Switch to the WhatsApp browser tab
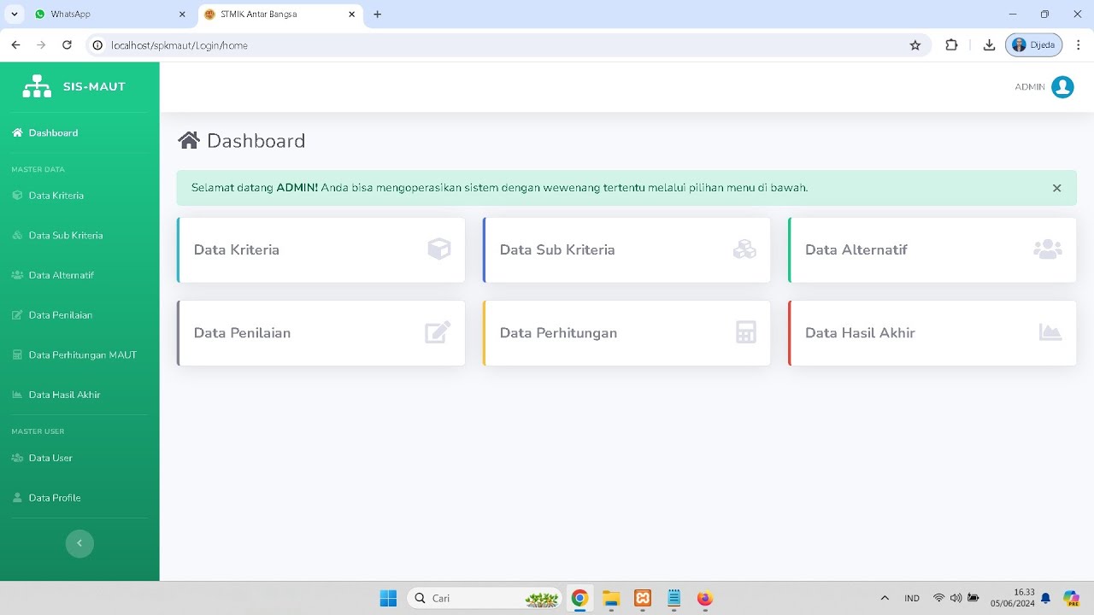Viewport: 1094px width, 615px height. pyautogui.click(x=111, y=15)
